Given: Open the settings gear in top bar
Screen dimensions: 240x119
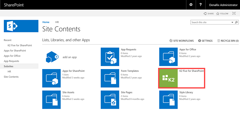Looking at the screenshot, I should click(x=191, y=5).
